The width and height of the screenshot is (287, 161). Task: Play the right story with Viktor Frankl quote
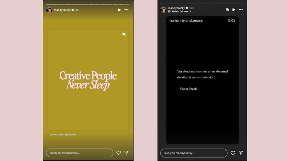pos(234,10)
